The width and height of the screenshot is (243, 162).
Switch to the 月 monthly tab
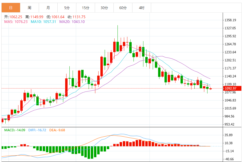[48, 7]
